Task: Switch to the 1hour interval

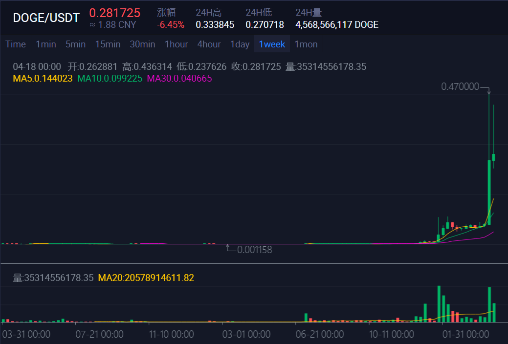Action: [x=176, y=44]
